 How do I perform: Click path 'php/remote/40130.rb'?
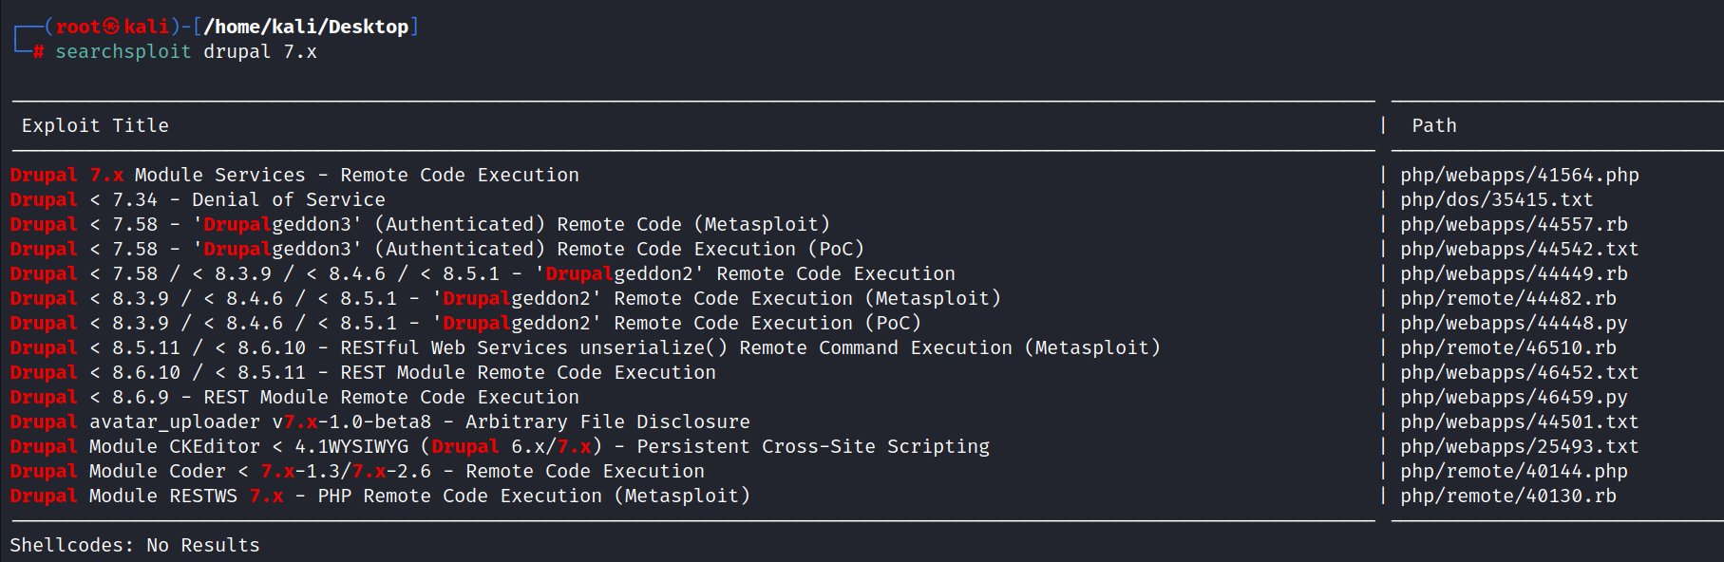1508,496
